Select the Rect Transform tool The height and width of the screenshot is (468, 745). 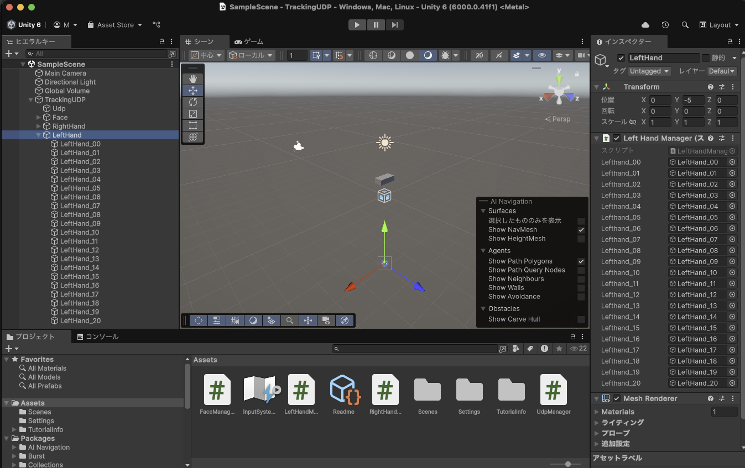(x=192, y=125)
